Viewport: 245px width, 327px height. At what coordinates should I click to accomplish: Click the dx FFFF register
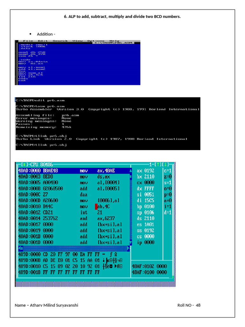145,189
